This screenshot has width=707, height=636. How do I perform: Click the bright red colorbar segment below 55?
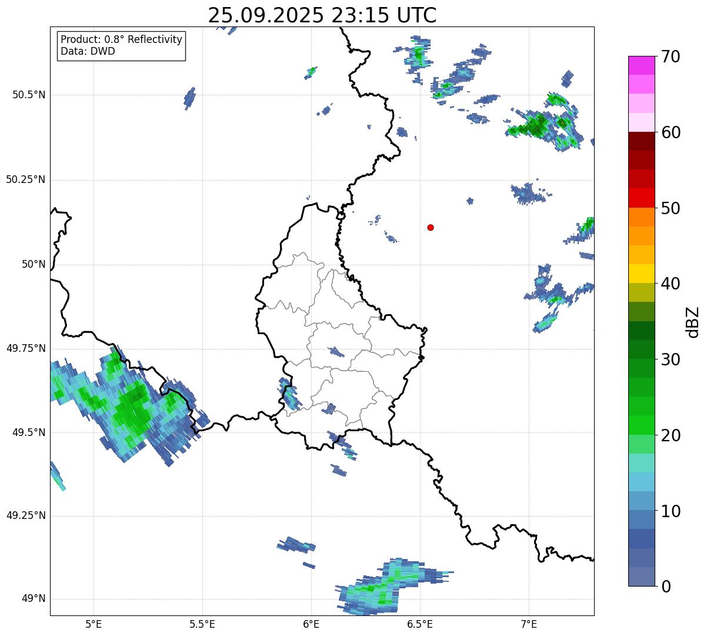click(642, 198)
